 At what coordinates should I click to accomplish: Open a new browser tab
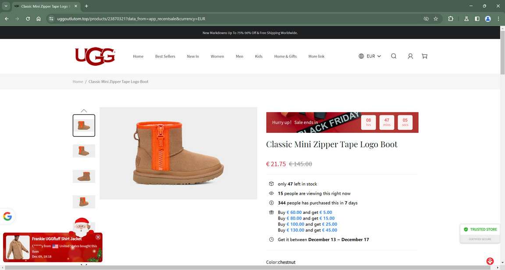[x=86, y=6]
